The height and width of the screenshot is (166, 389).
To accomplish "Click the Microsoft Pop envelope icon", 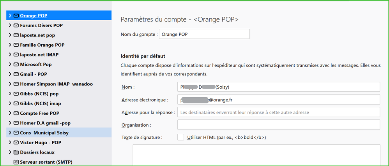I will pyautogui.click(x=16, y=64).
